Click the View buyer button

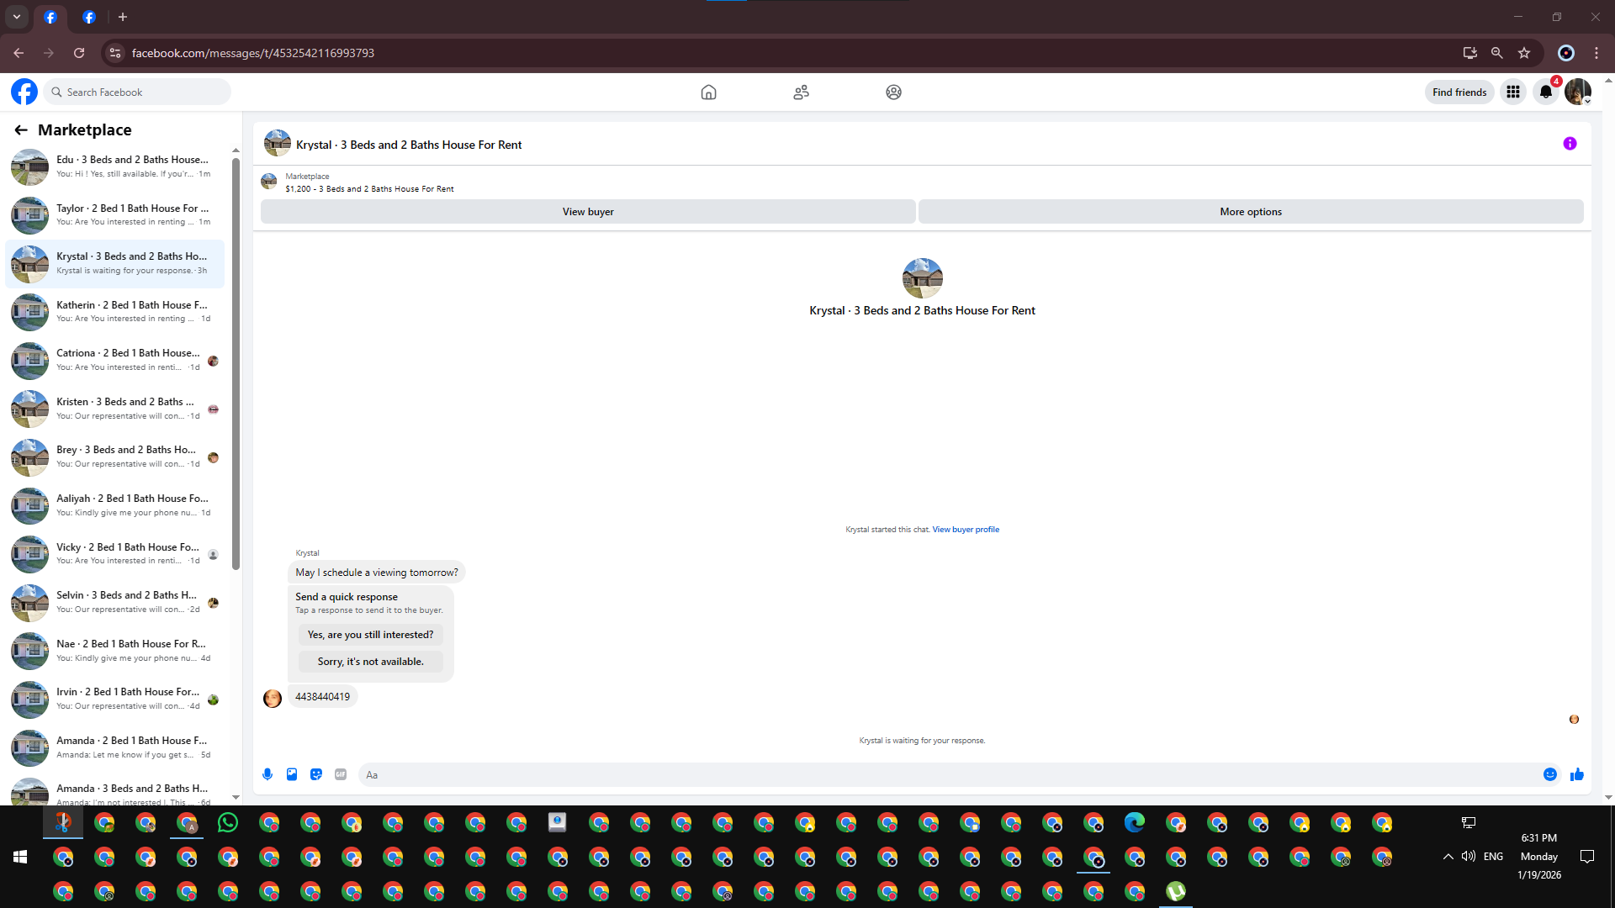(x=588, y=212)
